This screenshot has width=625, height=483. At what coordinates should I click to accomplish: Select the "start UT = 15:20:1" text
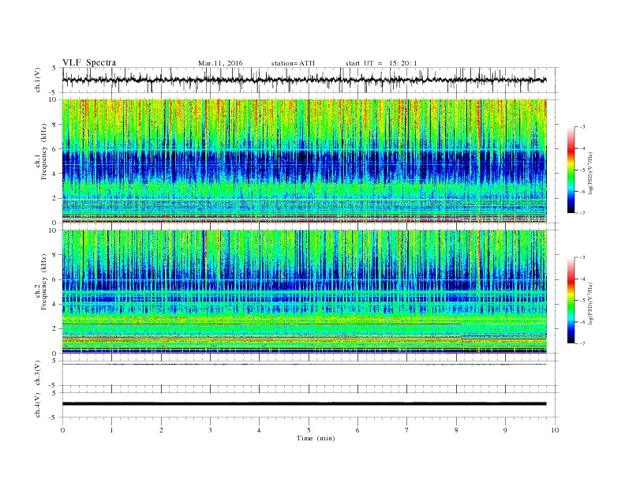click(381, 63)
